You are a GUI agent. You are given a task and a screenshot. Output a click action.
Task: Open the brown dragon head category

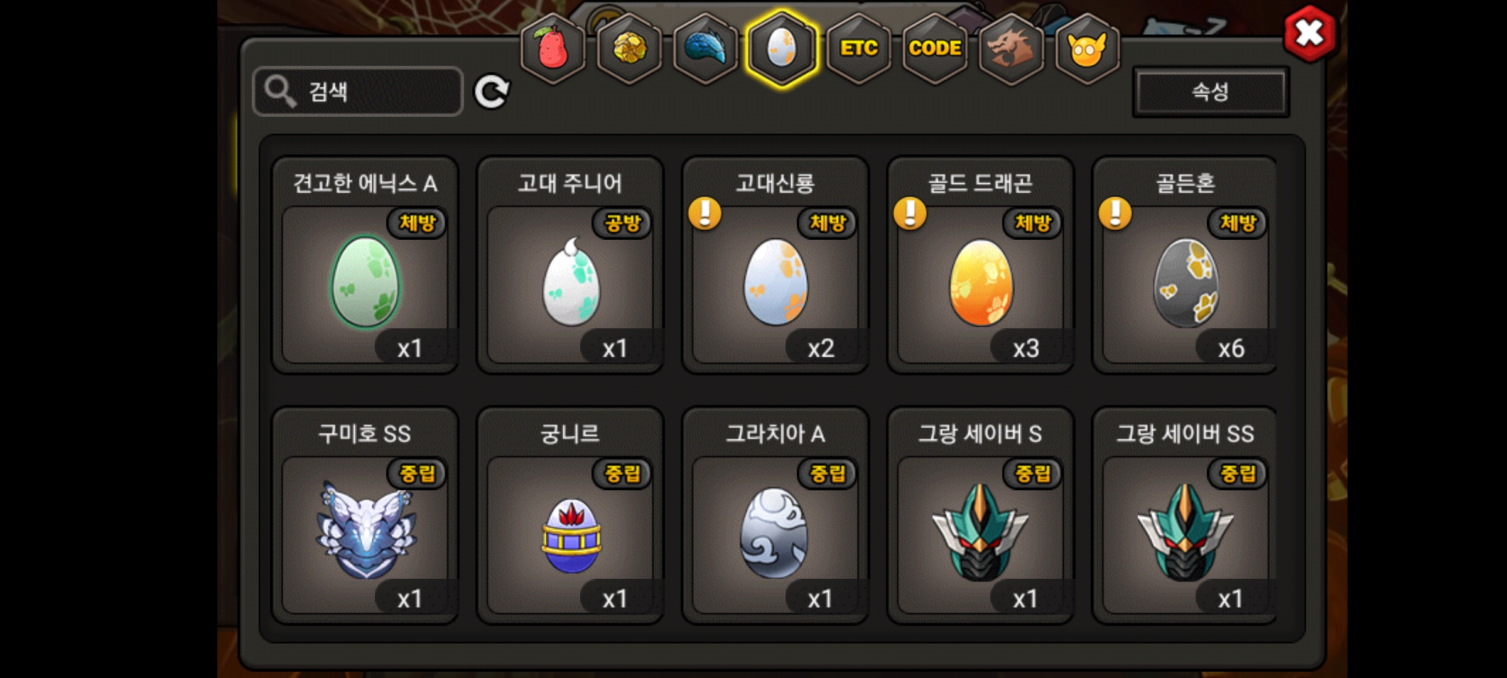point(1011,48)
